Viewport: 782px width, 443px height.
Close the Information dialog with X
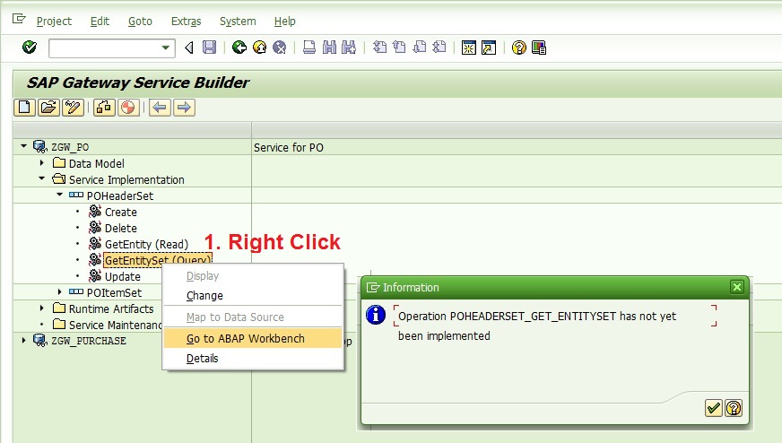pyautogui.click(x=736, y=287)
